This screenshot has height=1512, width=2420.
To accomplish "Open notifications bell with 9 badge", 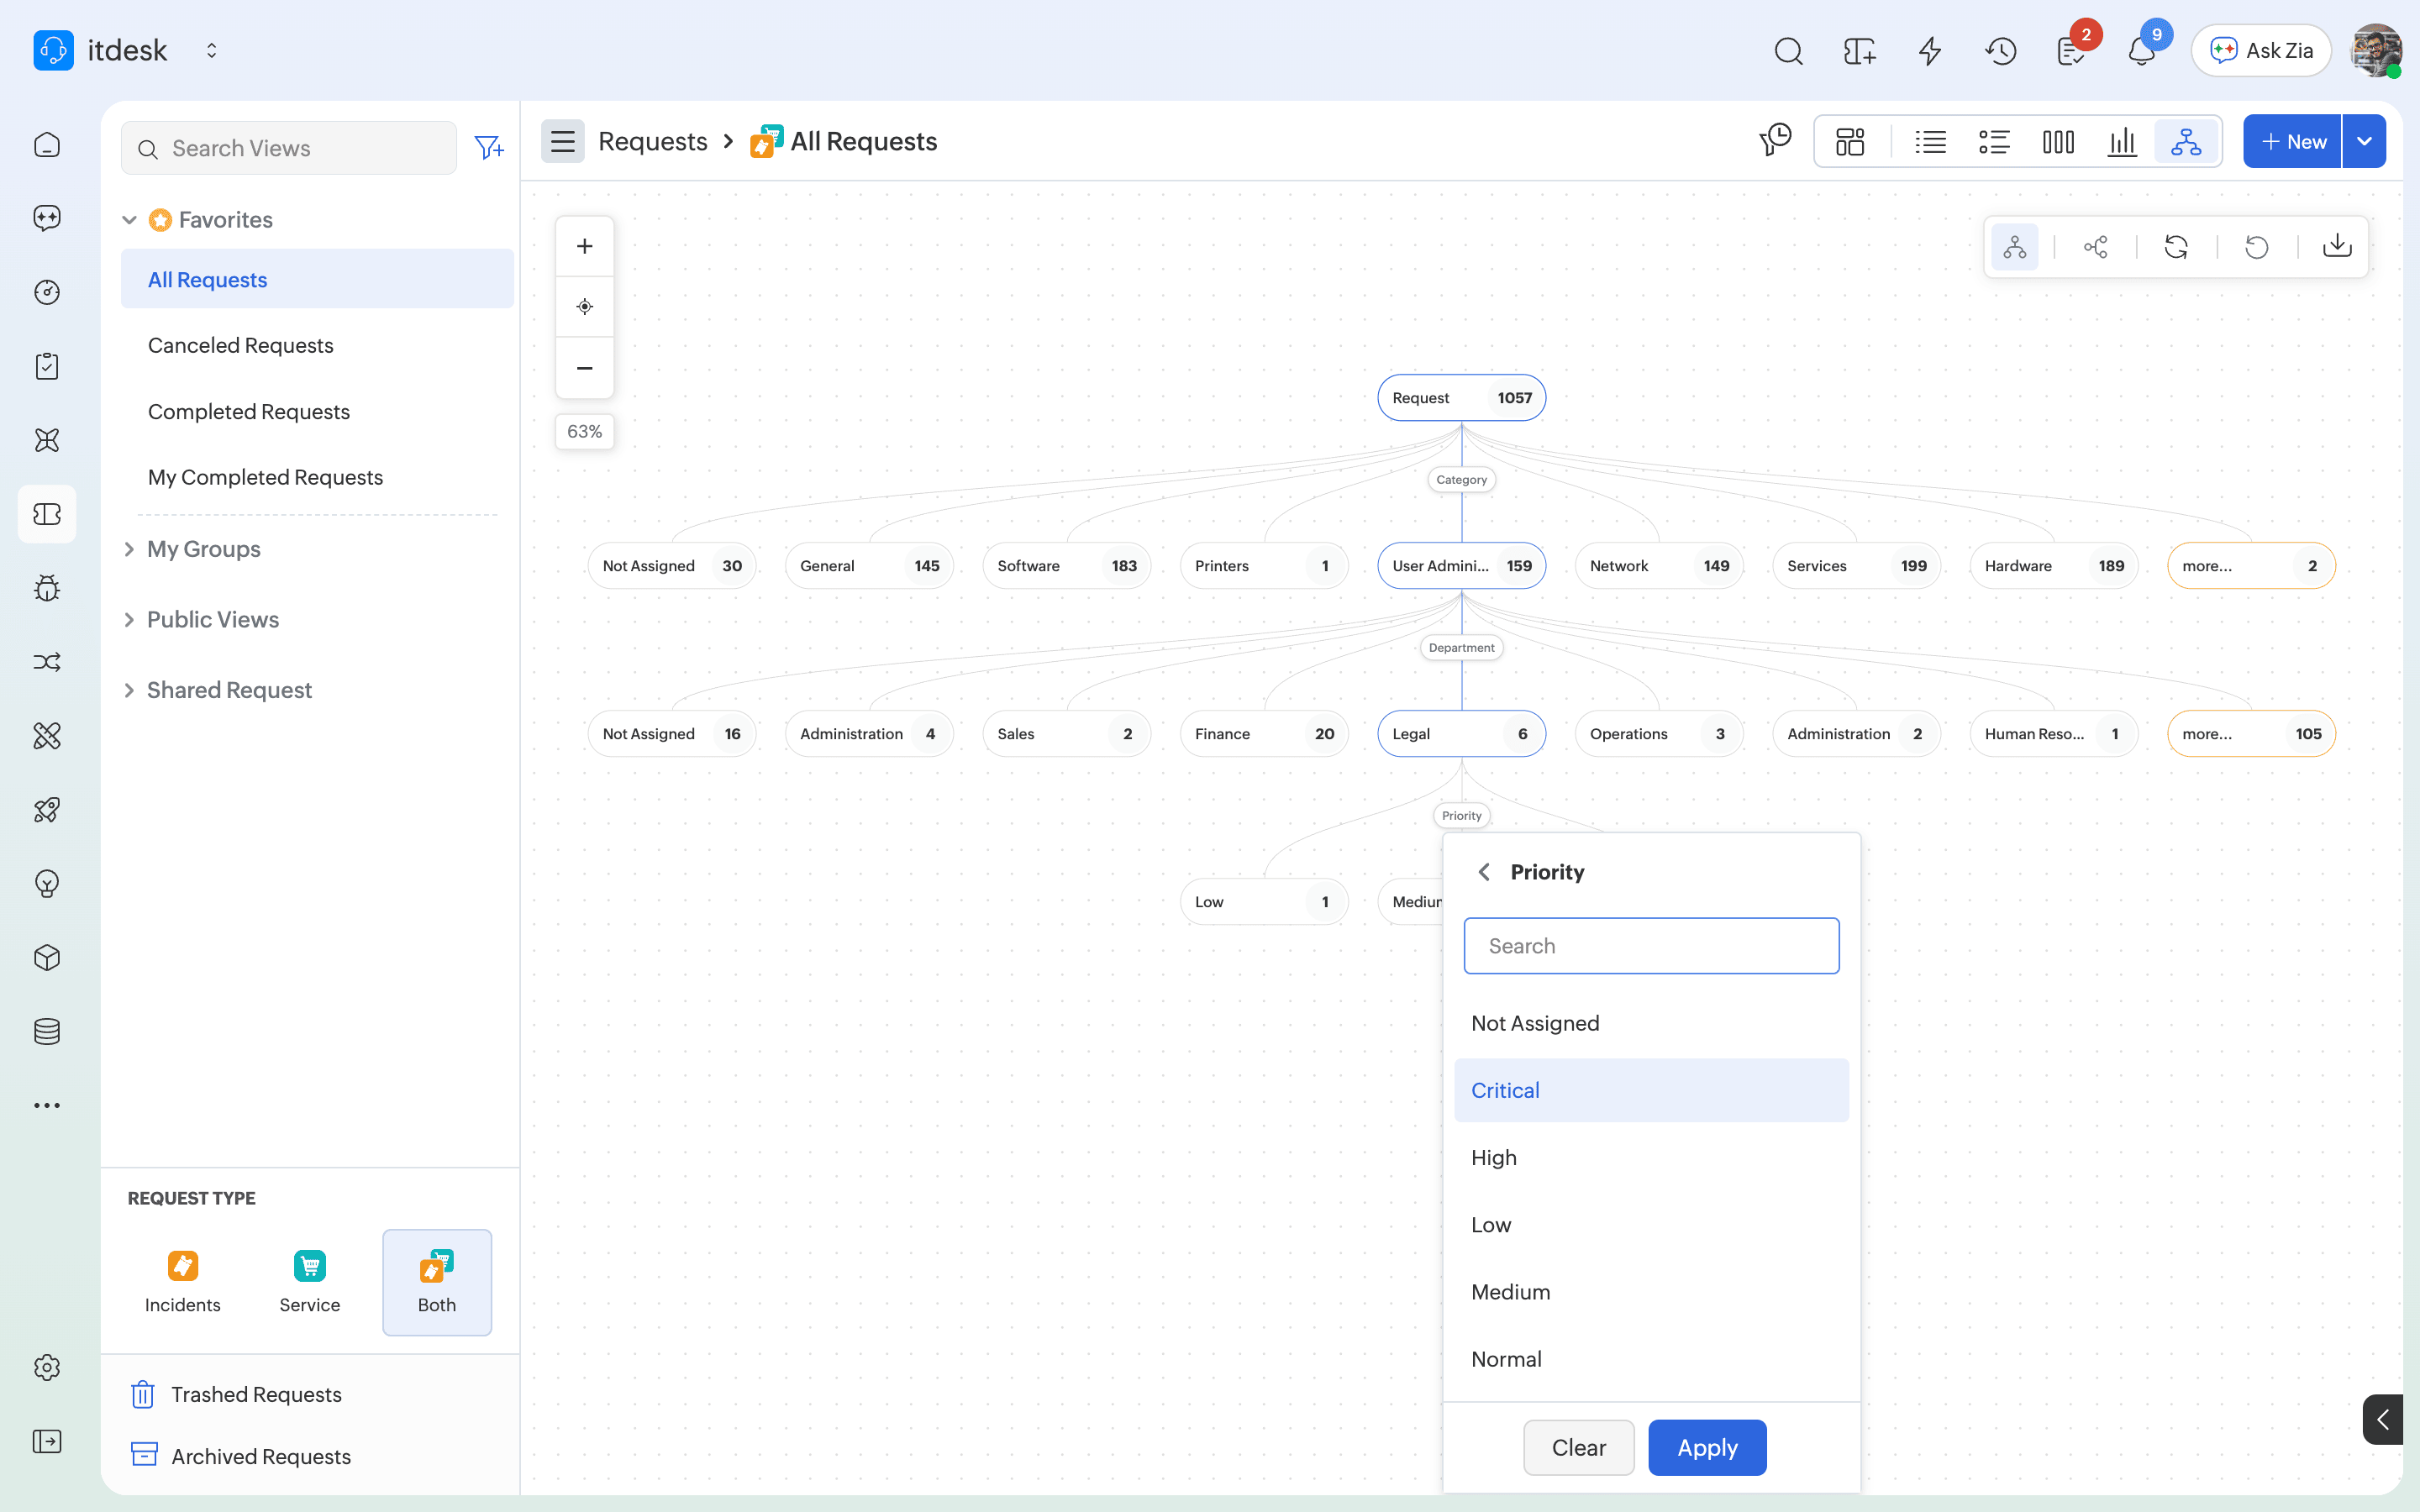I will point(2142,51).
